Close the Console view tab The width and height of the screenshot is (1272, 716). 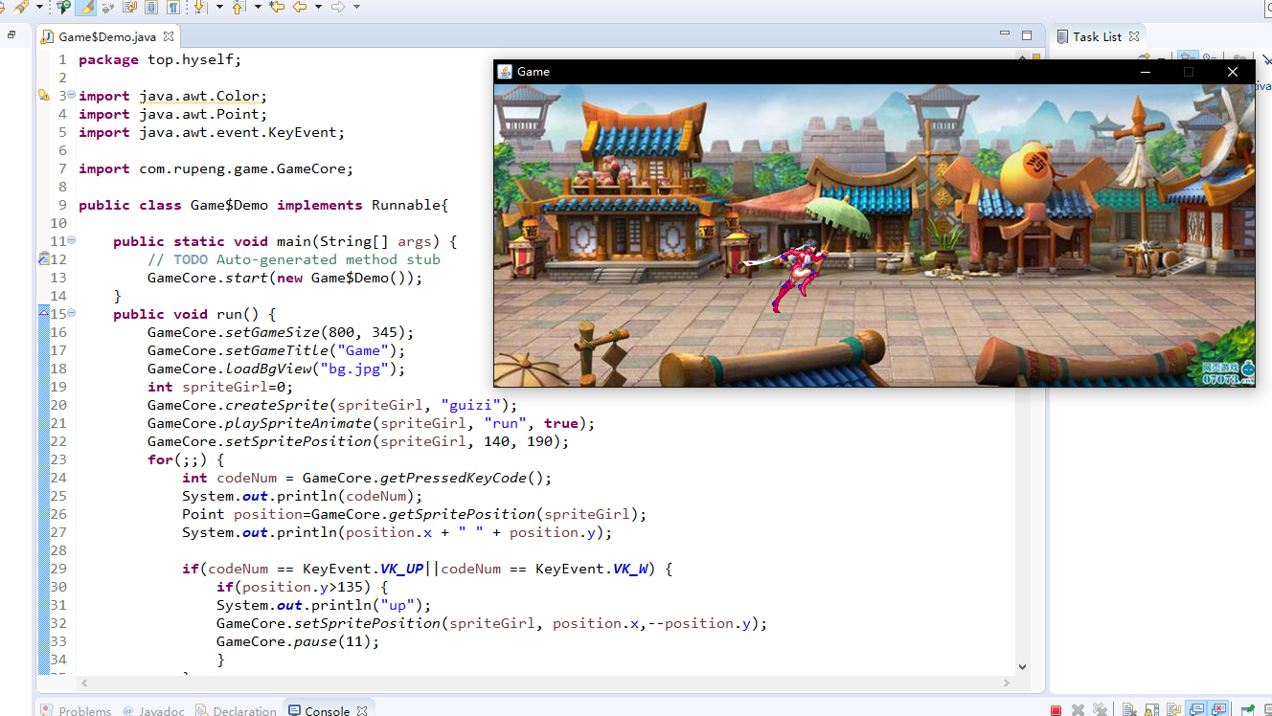click(362, 710)
